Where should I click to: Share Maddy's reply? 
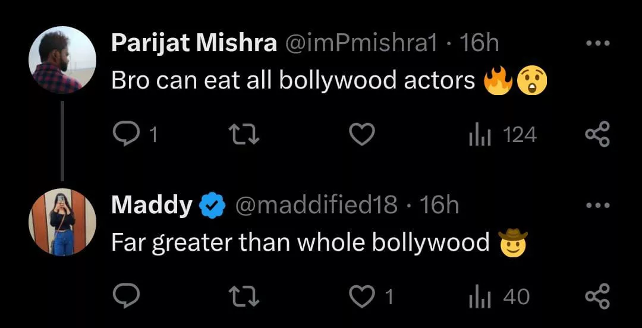pyautogui.click(x=597, y=296)
